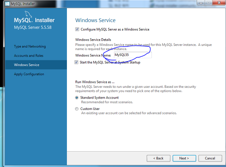This screenshot has width=226, height=167.
Task: Close the MySQL Installer window
Action: click(219, 3)
